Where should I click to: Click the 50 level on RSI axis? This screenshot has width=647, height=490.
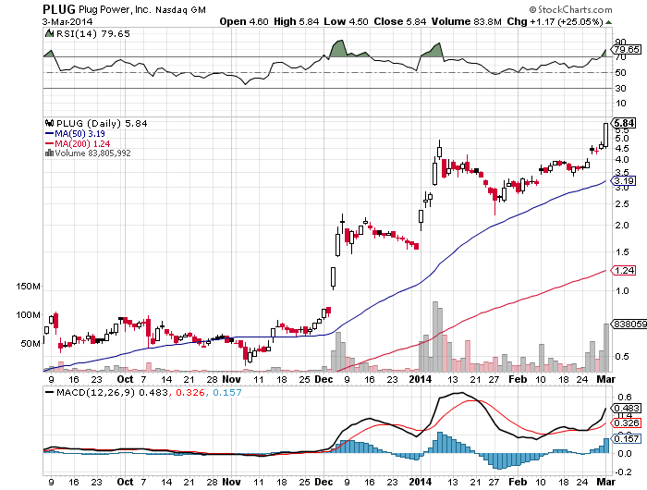(x=620, y=73)
